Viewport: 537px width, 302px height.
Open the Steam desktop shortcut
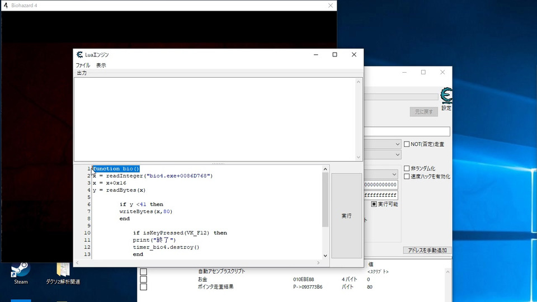point(20,273)
